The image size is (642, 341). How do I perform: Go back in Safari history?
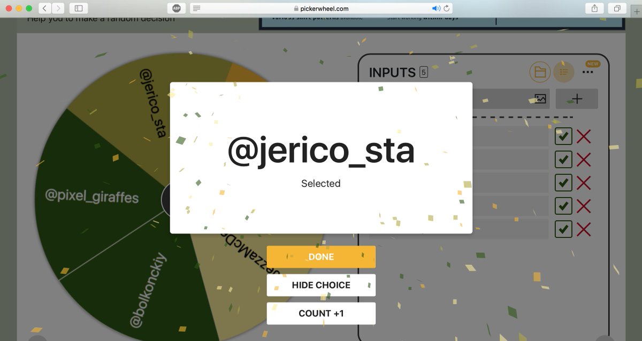click(44, 8)
